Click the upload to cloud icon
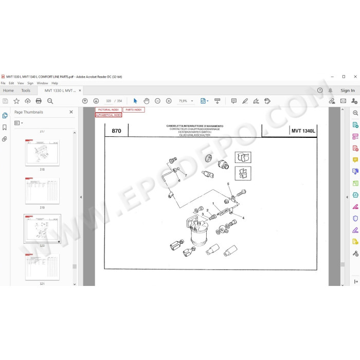 tap(28, 101)
